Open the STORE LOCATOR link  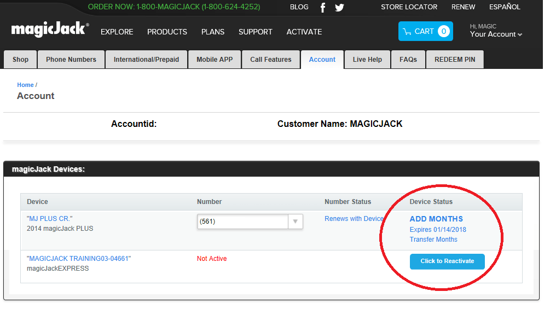409,7
